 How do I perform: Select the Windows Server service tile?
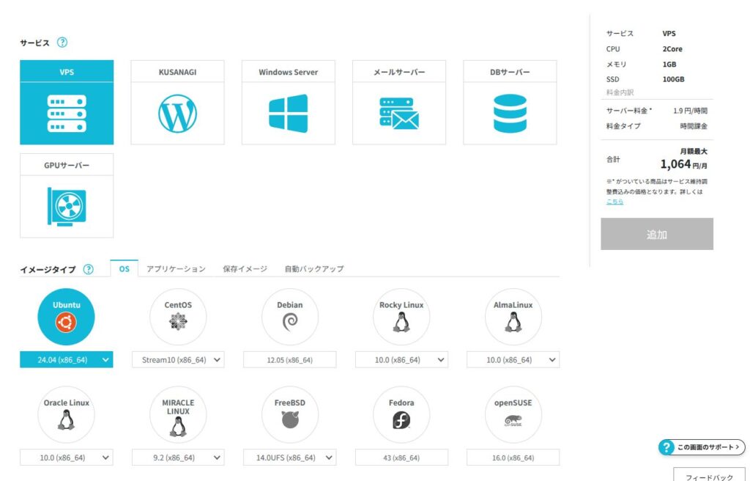(x=289, y=102)
